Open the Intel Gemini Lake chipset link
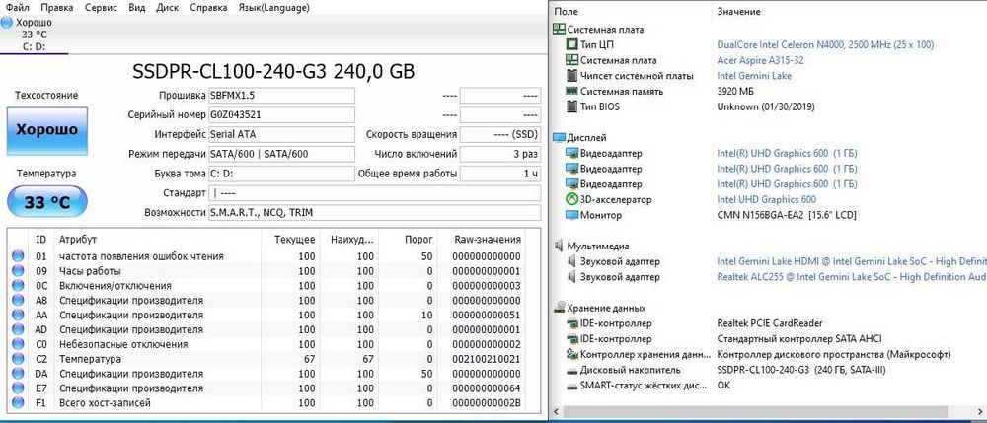Image resolution: width=987 pixels, height=423 pixels. coord(754,76)
